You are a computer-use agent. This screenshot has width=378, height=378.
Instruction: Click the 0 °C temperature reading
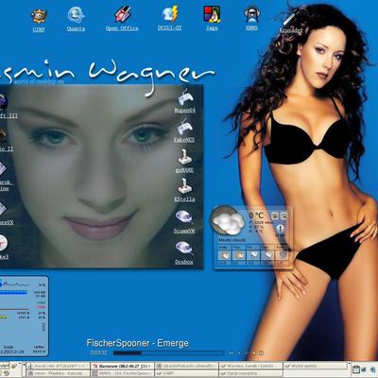click(x=256, y=215)
